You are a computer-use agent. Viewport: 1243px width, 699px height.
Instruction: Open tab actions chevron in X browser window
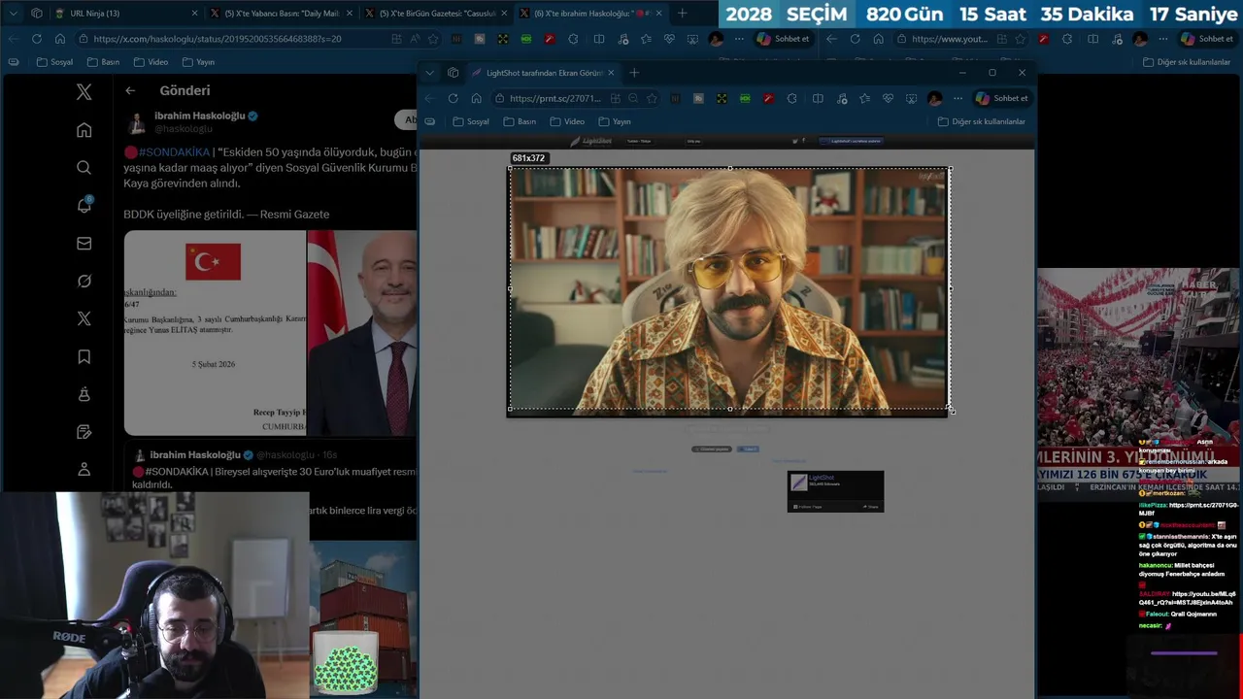click(13, 14)
